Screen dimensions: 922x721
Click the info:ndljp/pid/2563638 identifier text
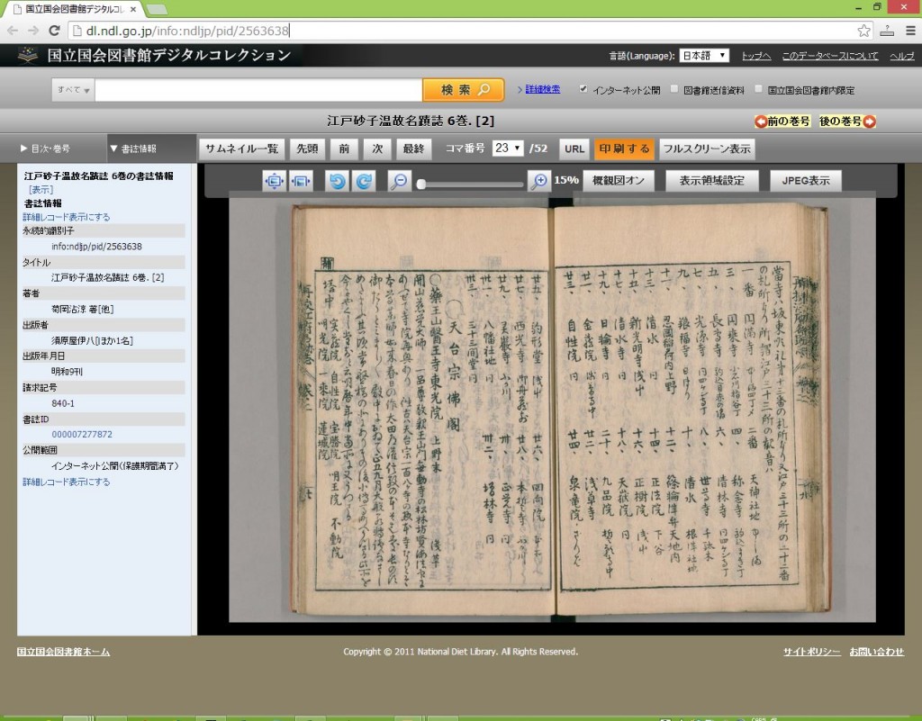(96, 247)
